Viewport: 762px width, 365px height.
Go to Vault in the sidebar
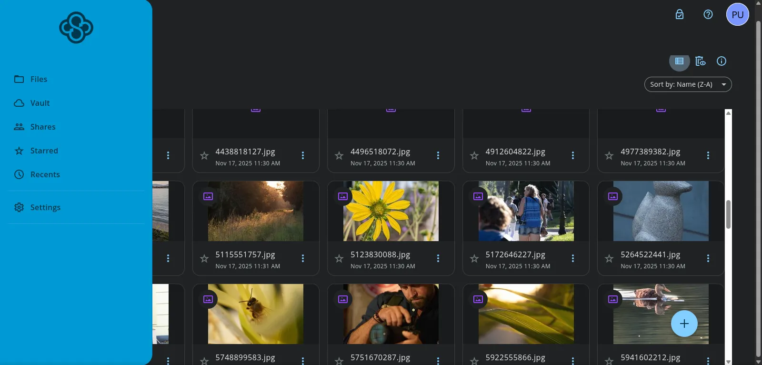(40, 103)
